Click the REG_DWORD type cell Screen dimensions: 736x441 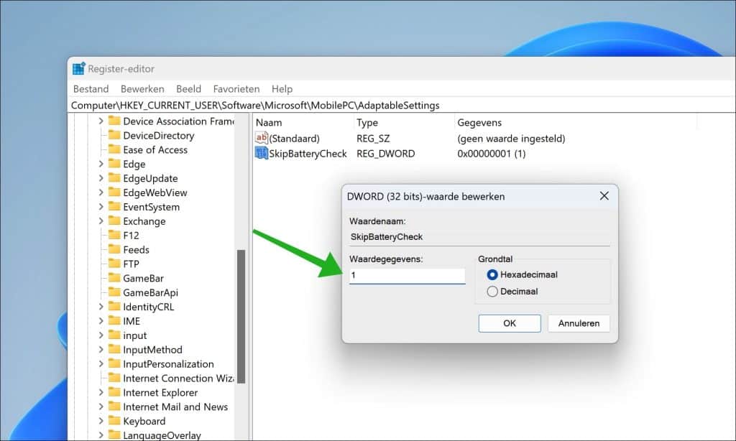point(386,154)
